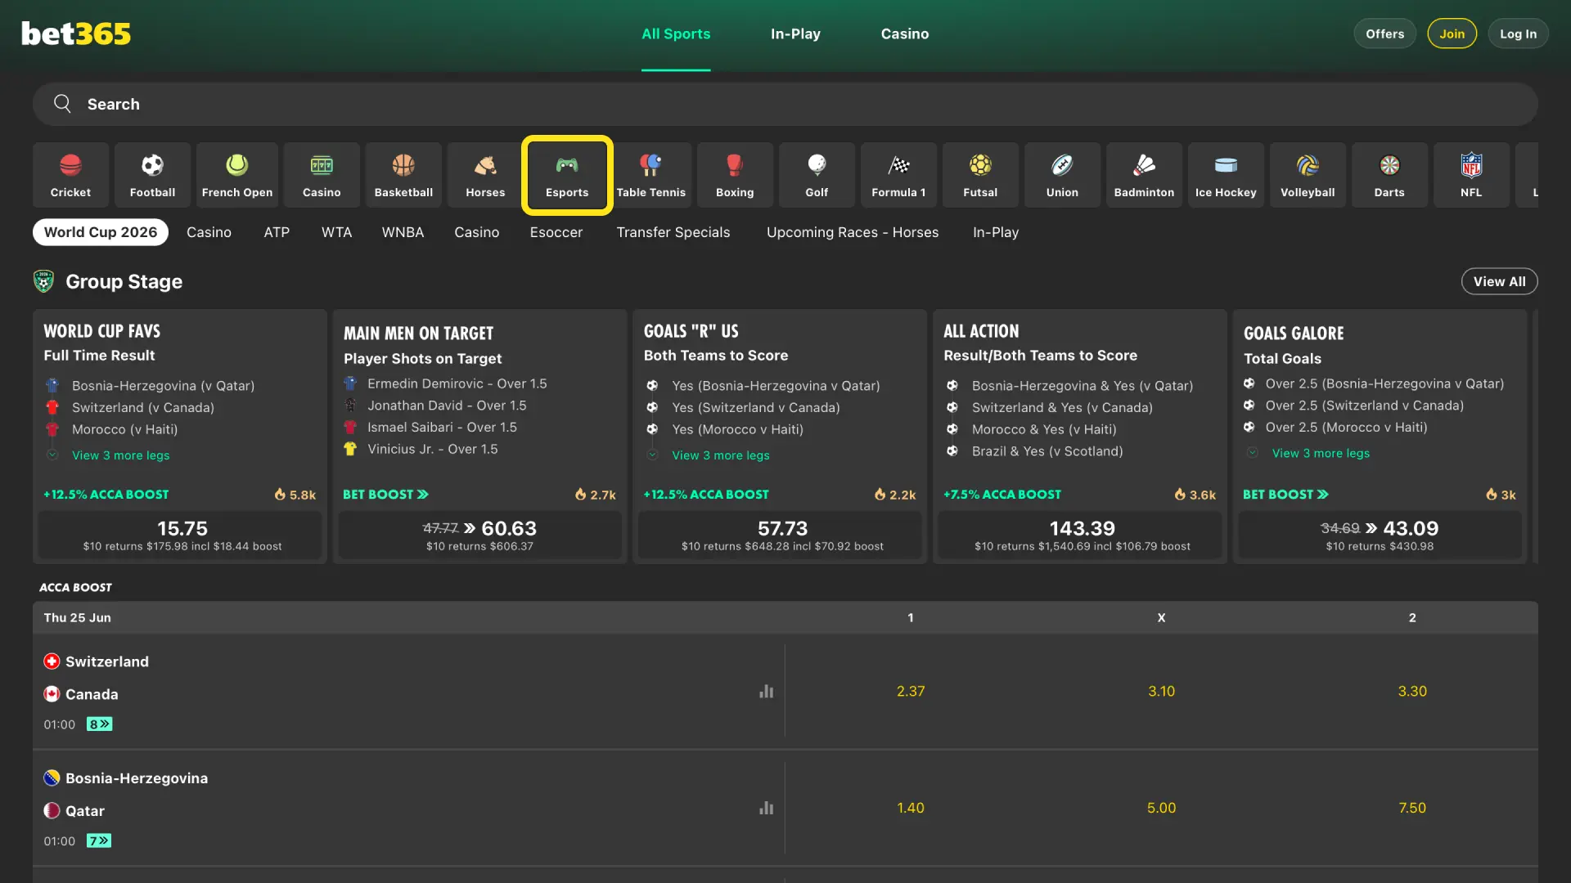Select the WNBA quick link tab
Viewport: 1571px width, 883px height.
[x=403, y=232]
